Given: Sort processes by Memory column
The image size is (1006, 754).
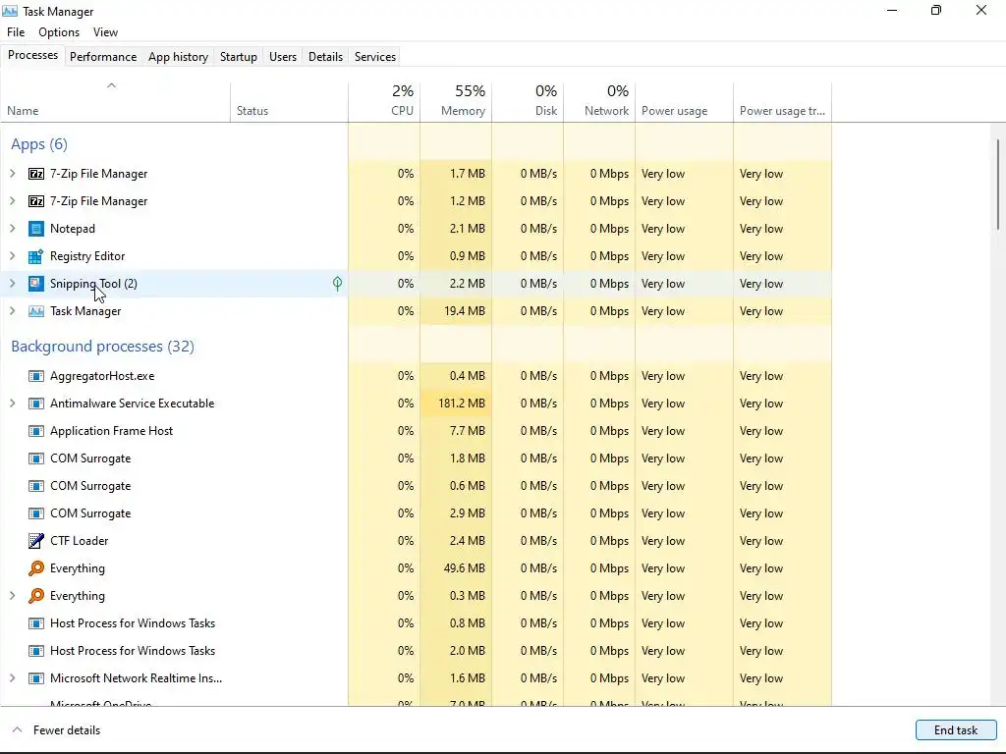Looking at the screenshot, I should 456,102.
